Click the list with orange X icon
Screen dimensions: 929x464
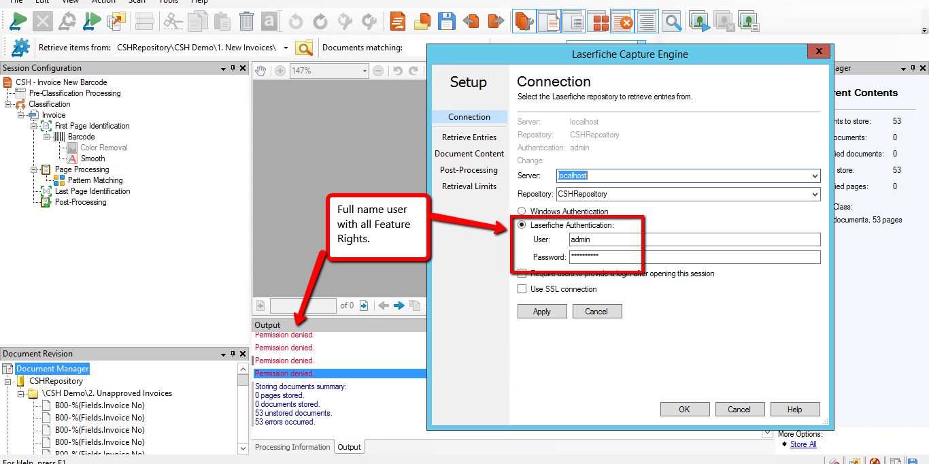tap(622, 22)
